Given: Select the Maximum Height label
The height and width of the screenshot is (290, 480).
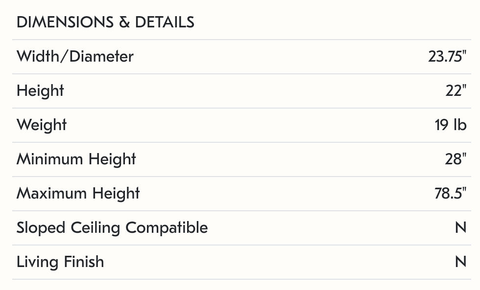Looking at the screenshot, I should click(x=78, y=194).
